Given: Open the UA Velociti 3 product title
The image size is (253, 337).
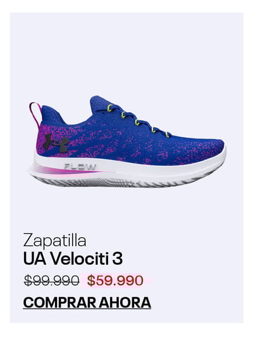Looking at the screenshot, I should (x=73, y=259).
